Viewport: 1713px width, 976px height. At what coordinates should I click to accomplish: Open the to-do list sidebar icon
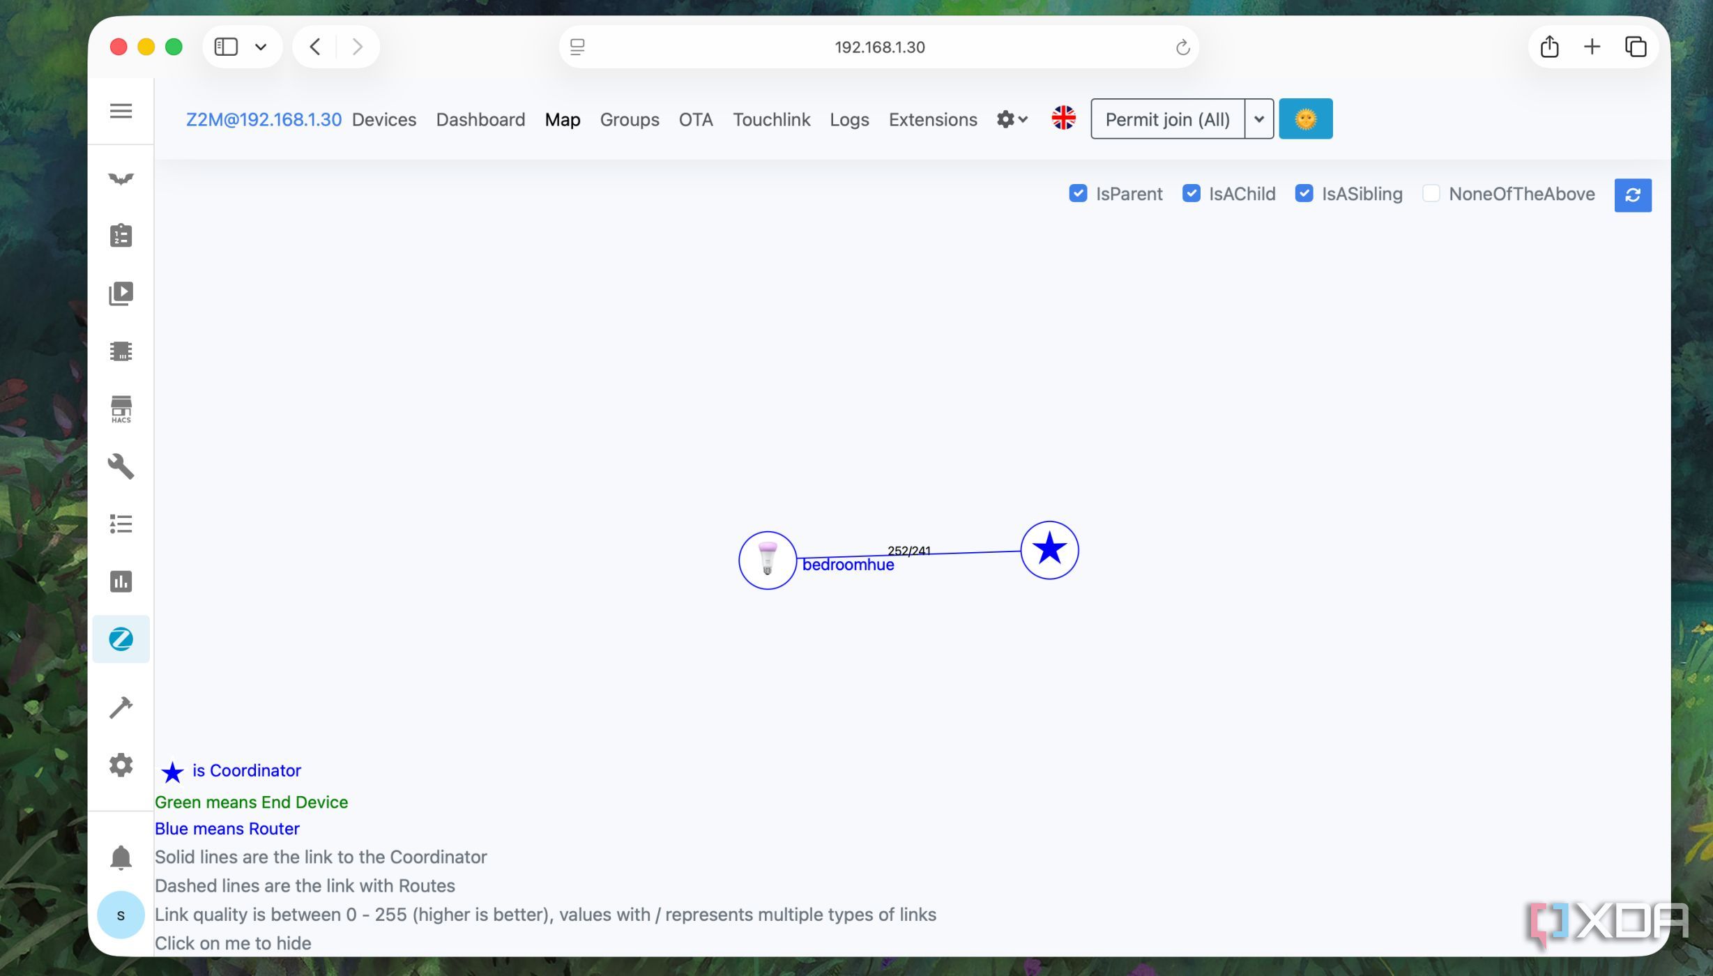pyautogui.click(x=121, y=524)
